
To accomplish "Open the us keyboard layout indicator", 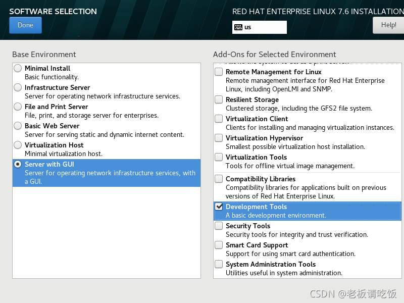I will [259, 27].
